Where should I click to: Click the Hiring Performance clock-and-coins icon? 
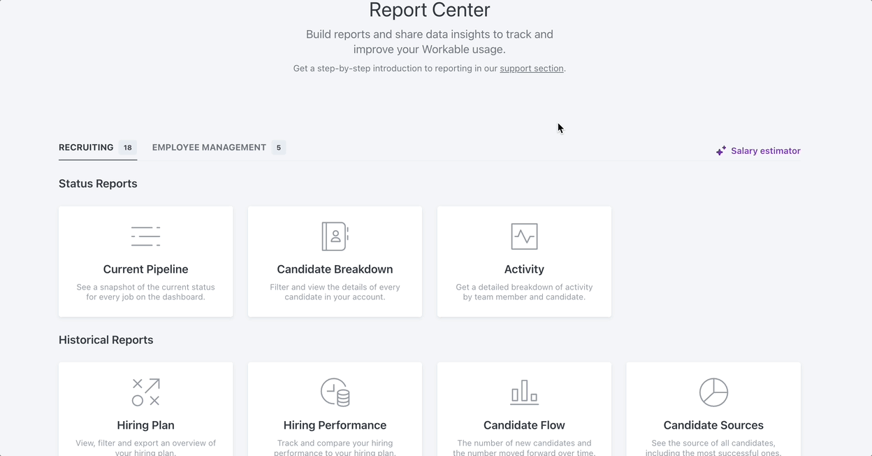coord(335,392)
